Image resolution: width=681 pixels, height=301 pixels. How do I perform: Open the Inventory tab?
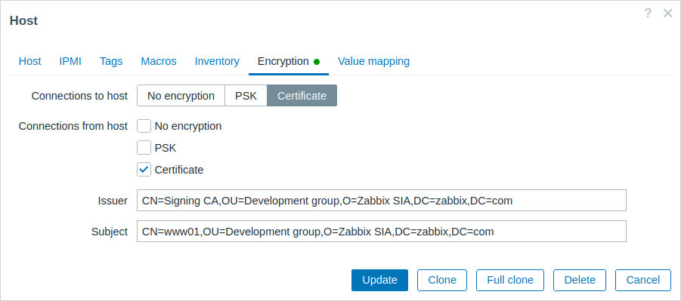(217, 61)
